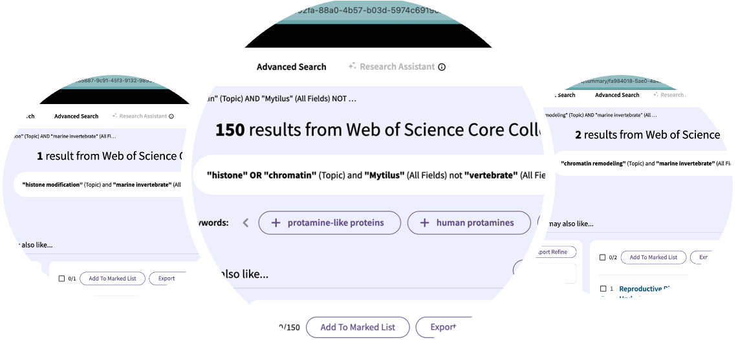Open the Export menu in left panel
Image resolution: width=738 pixels, height=340 pixels.
coord(167,279)
